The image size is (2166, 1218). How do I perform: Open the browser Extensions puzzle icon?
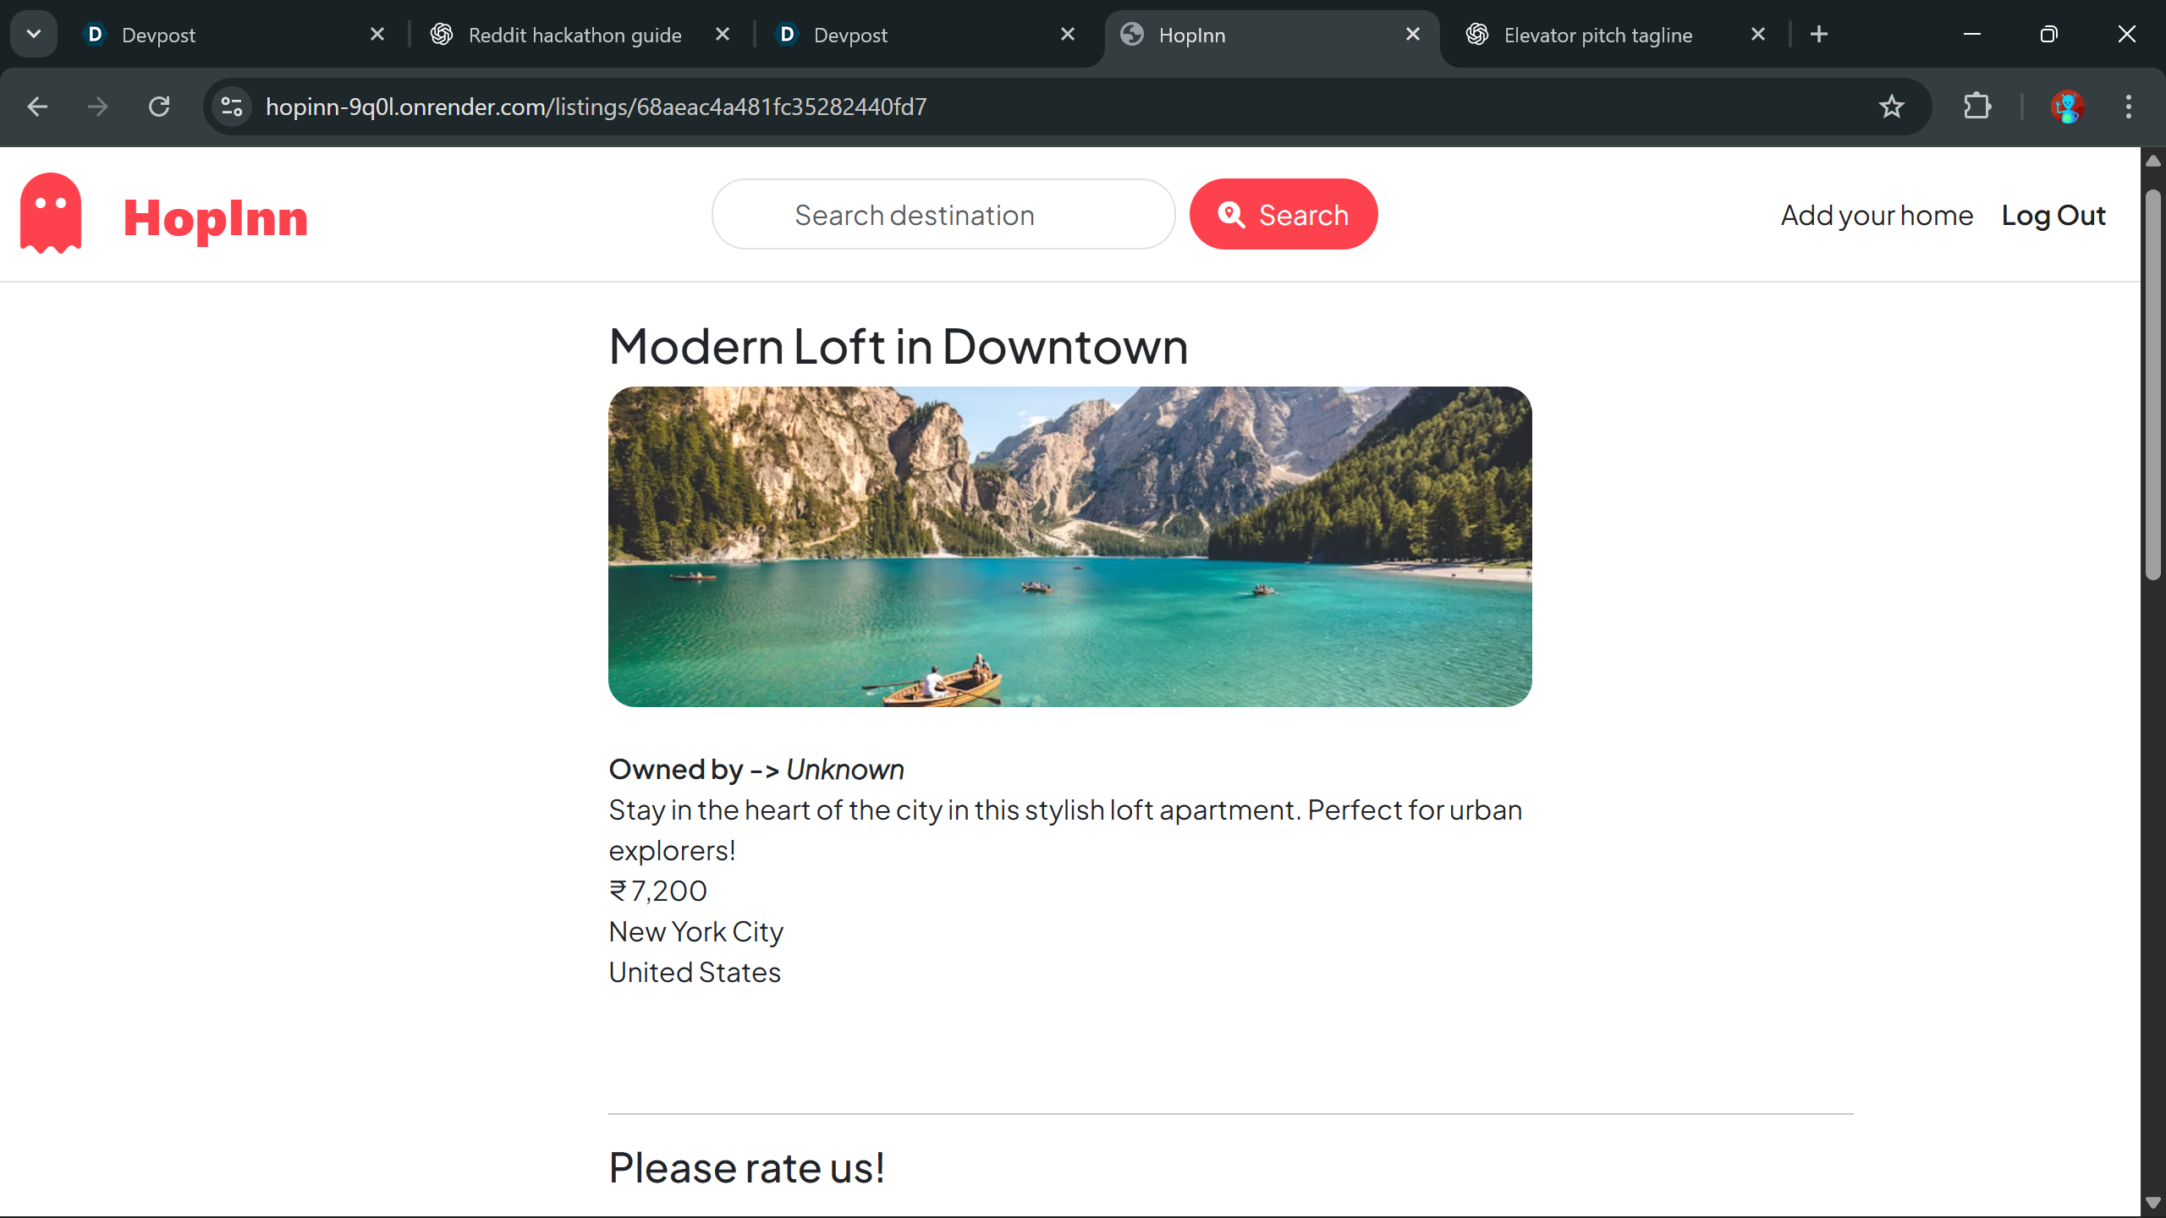point(1976,107)
